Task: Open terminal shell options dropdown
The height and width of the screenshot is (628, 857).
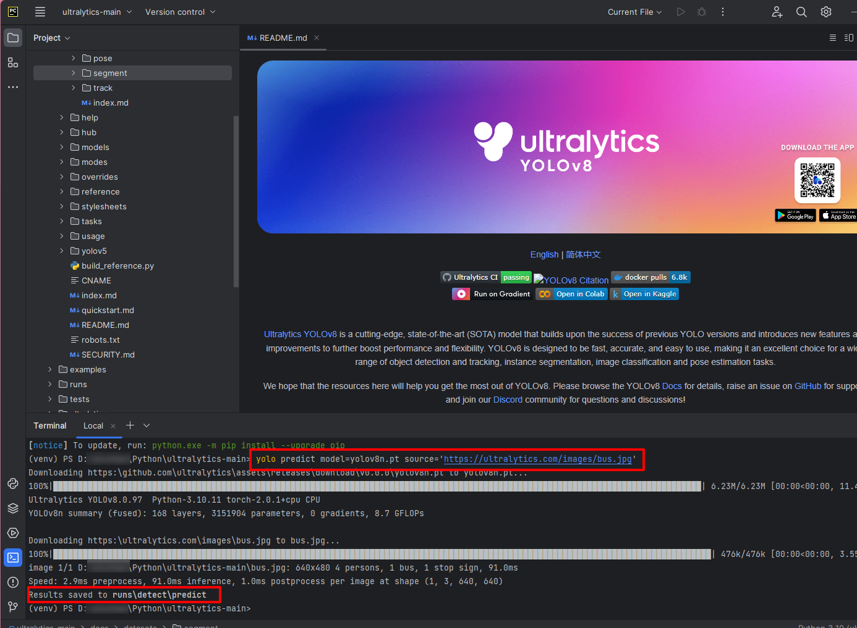Action: click(x=147, y=425)
